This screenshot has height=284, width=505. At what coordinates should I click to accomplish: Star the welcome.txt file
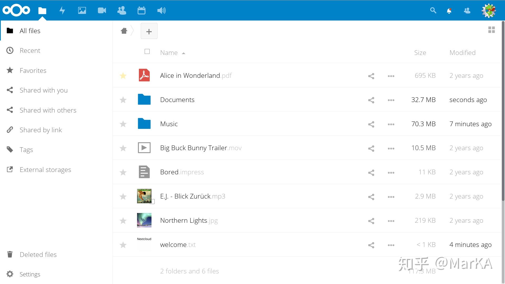(x=123, y=245)
